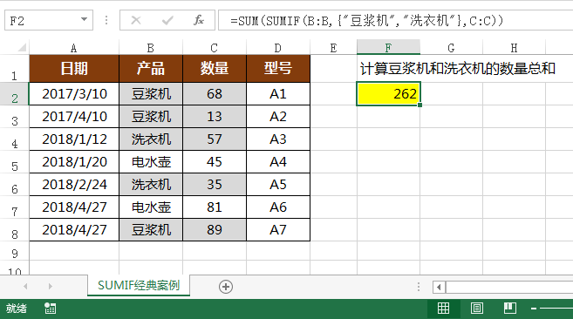The width and height of the screenshot is (573, 319).
Task: Select 豆浆机 in the A7 row
Action: click(151, 230)
